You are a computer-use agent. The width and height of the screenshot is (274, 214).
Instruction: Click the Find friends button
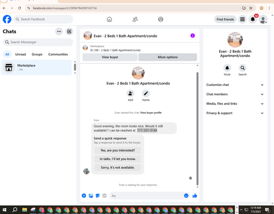coord(225,19)
